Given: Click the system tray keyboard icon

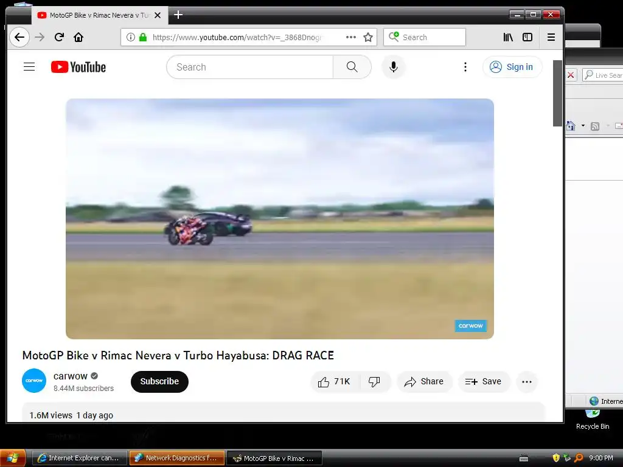Looking at the screenshot, I should coord(524,458).
